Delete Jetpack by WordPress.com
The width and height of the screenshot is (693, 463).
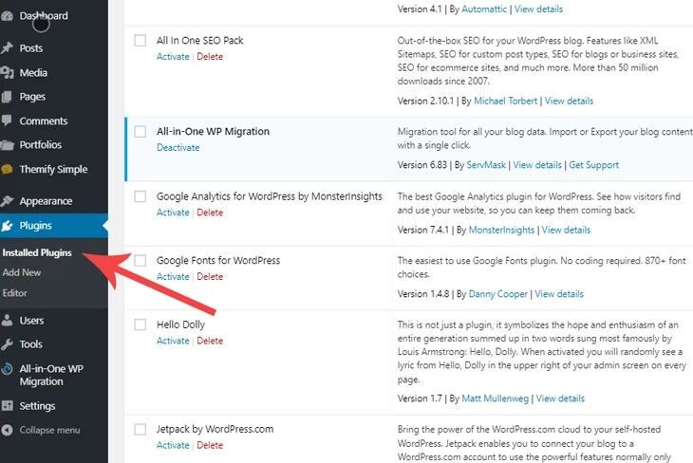(210, 445)
